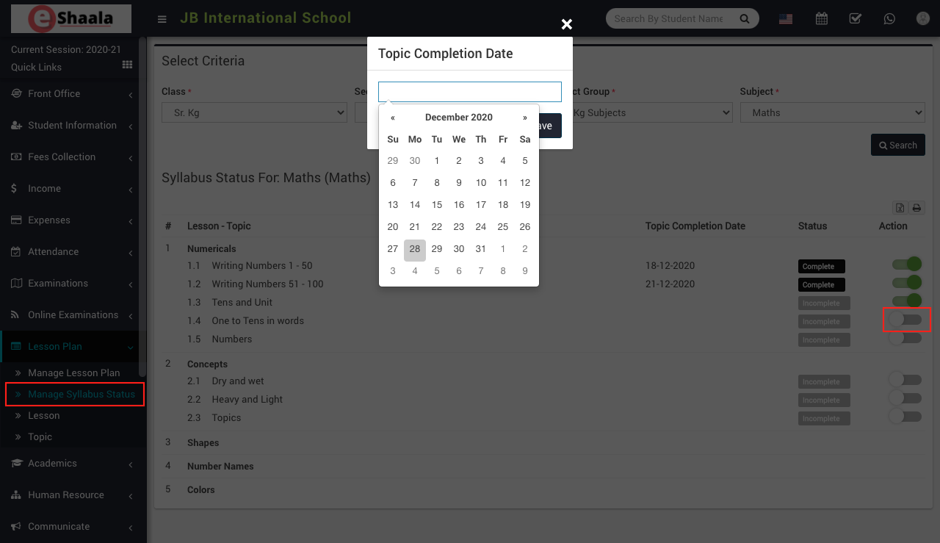Open the Subject dropdown showing Maths
Image resolution: width=940 pixels, height=543 pixels.
(x=832, y=112)
